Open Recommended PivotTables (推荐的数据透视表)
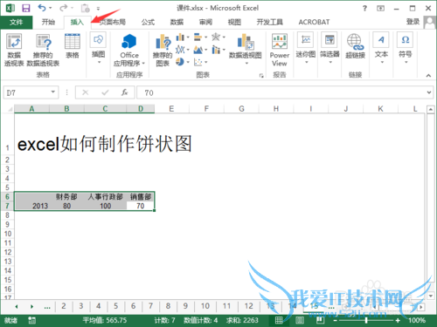Image resolution: width=437 pixels, height=327 pixels. [x=43, y=50]
